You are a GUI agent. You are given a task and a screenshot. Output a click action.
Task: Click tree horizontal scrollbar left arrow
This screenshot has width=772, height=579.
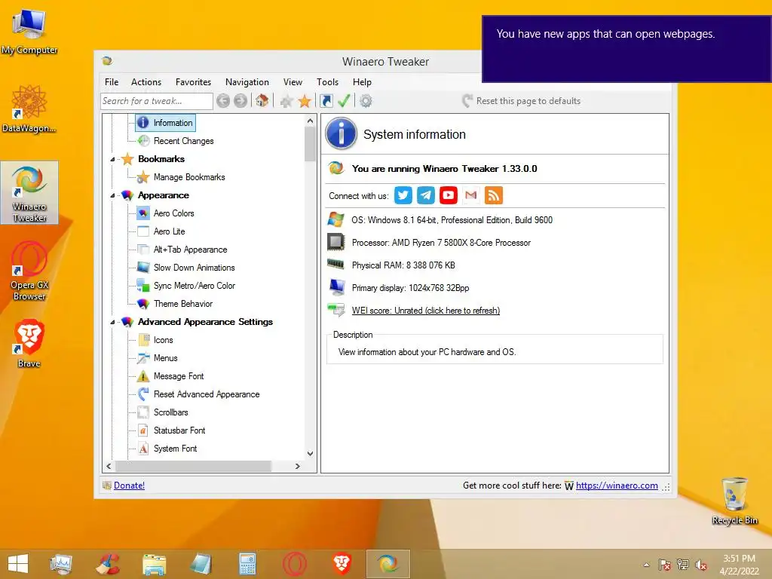109,466
